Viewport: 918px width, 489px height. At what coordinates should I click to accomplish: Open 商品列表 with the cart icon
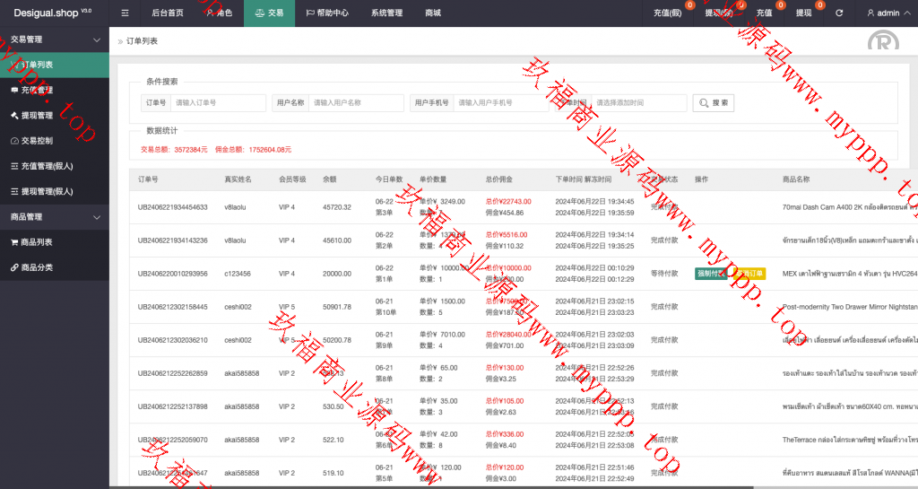(x=37, y=242)
